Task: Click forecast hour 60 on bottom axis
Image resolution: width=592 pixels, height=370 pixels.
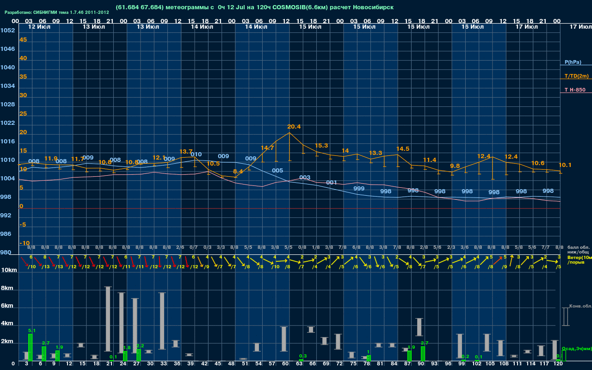Action: pos(286,364)
